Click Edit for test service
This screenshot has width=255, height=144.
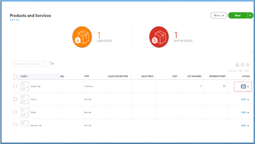[x=243, y=125]
